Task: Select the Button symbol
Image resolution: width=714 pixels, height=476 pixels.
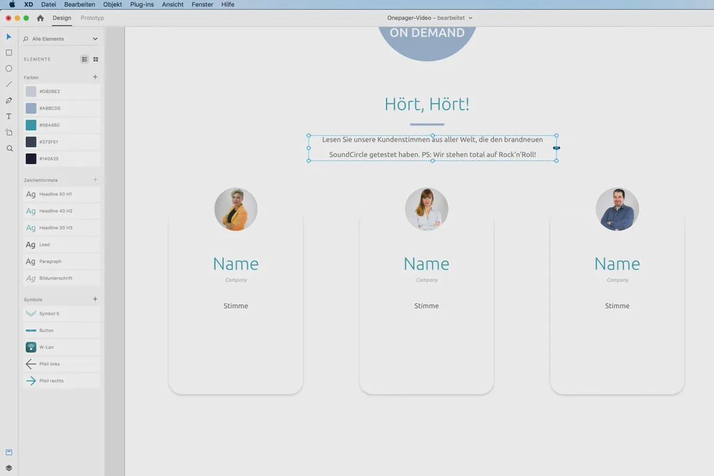Action: pos(62,330)
